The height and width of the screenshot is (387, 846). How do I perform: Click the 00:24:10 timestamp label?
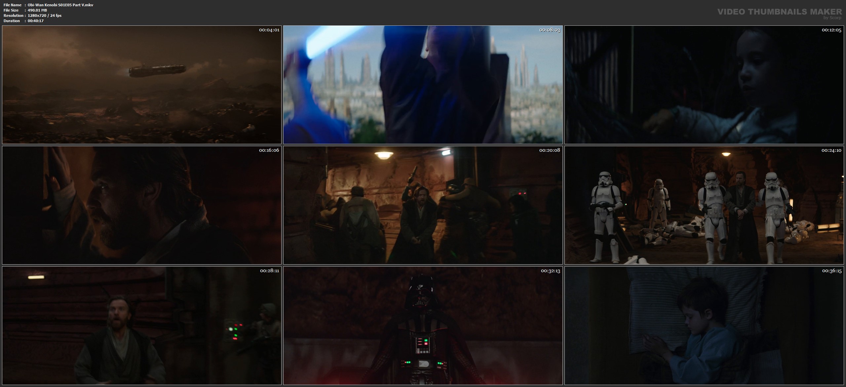[831, 150]
